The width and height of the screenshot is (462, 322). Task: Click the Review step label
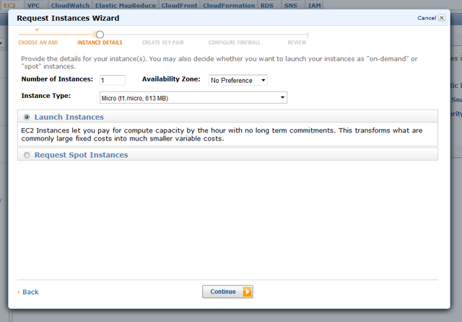pyautogui.click(x=297, y=43)
